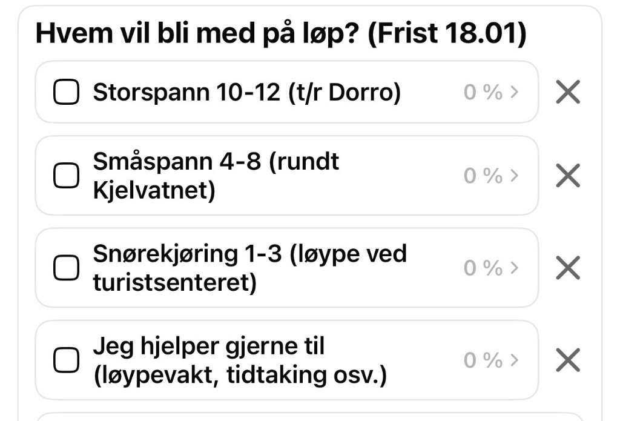Viewport: 620px width, 421px height.
Task: Open results for the helper option
Action: [x=513, y=359]
